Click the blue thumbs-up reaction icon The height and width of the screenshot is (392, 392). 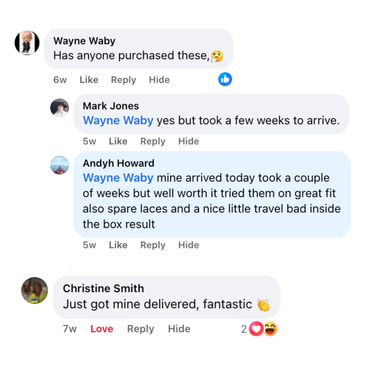pyautogui.click(x=225, y=79)
